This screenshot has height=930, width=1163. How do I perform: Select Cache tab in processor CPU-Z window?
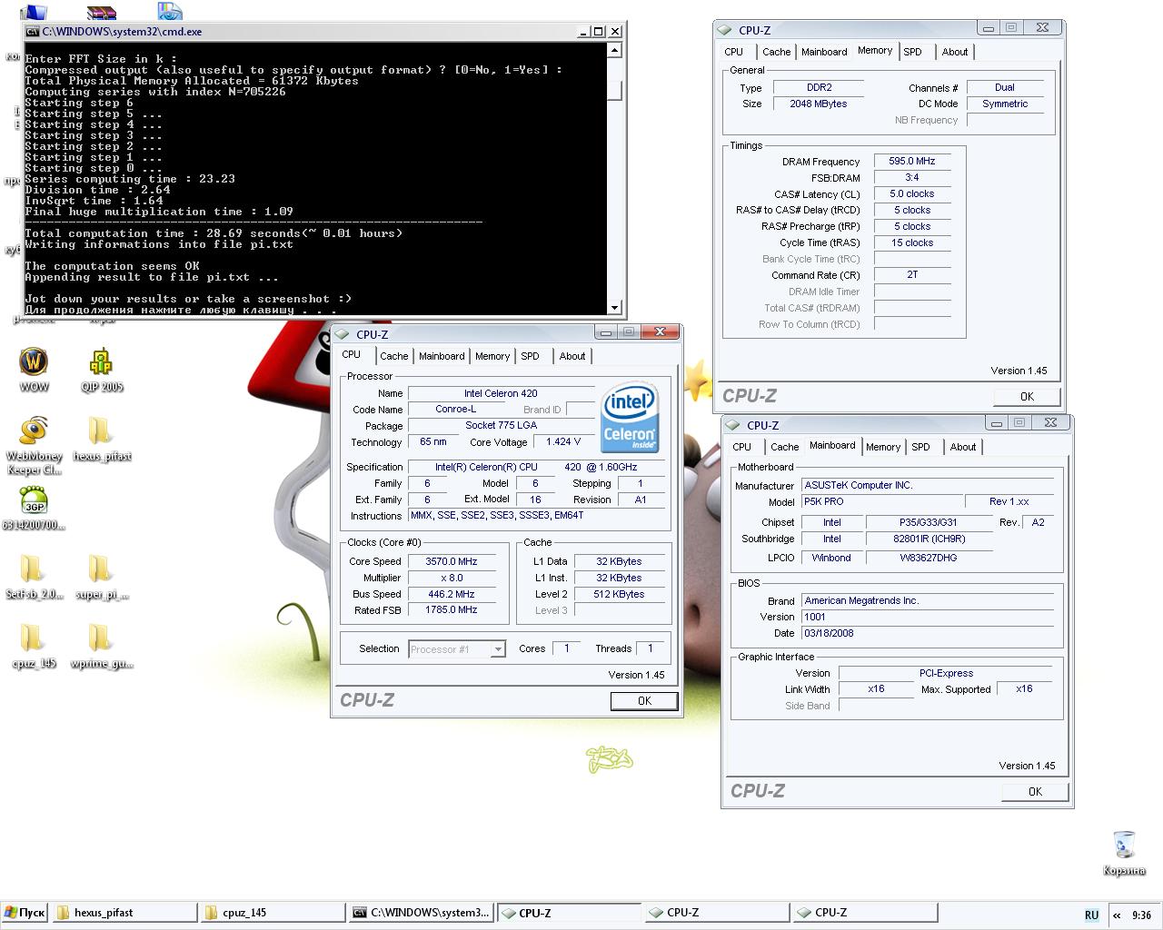click(393, 356)
